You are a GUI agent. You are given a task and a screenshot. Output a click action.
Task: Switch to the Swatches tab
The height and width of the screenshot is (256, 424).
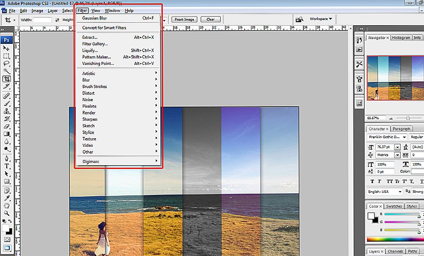(x=394, y=206)
